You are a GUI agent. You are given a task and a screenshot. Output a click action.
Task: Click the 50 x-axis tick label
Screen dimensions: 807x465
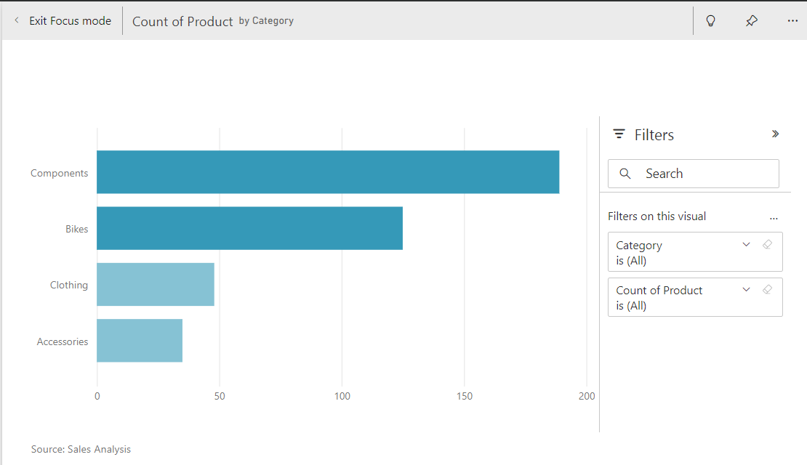(x=220, y=396)
